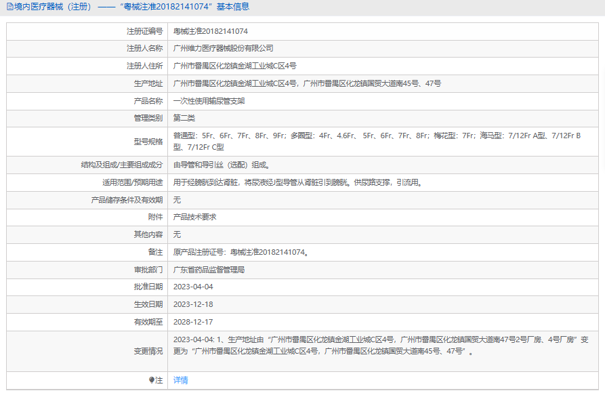Click the 备注 original registration number text
The image size is (605, 393).
242,252
